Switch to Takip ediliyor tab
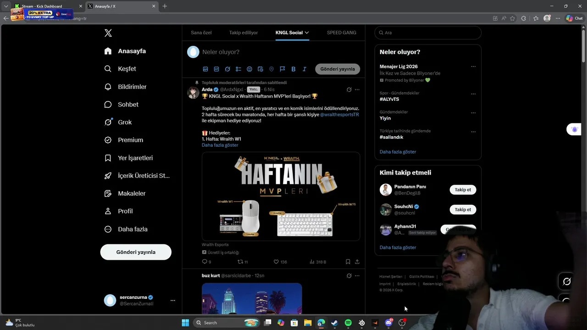The height and width of the screenshot is (330, 587). (244, 33)
